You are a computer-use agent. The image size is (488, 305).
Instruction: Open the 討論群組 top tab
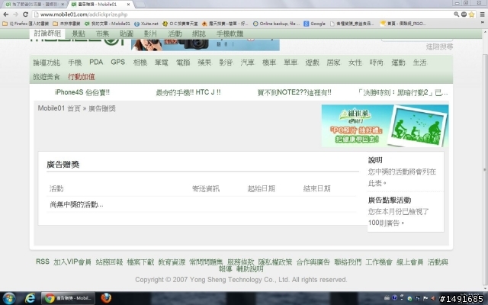click(x=47, y=34)
